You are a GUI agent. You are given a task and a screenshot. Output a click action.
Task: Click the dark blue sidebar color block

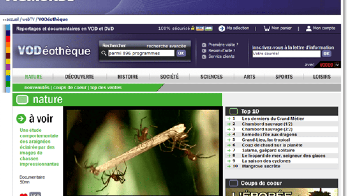pyautogui.click(x=8, y=33)
